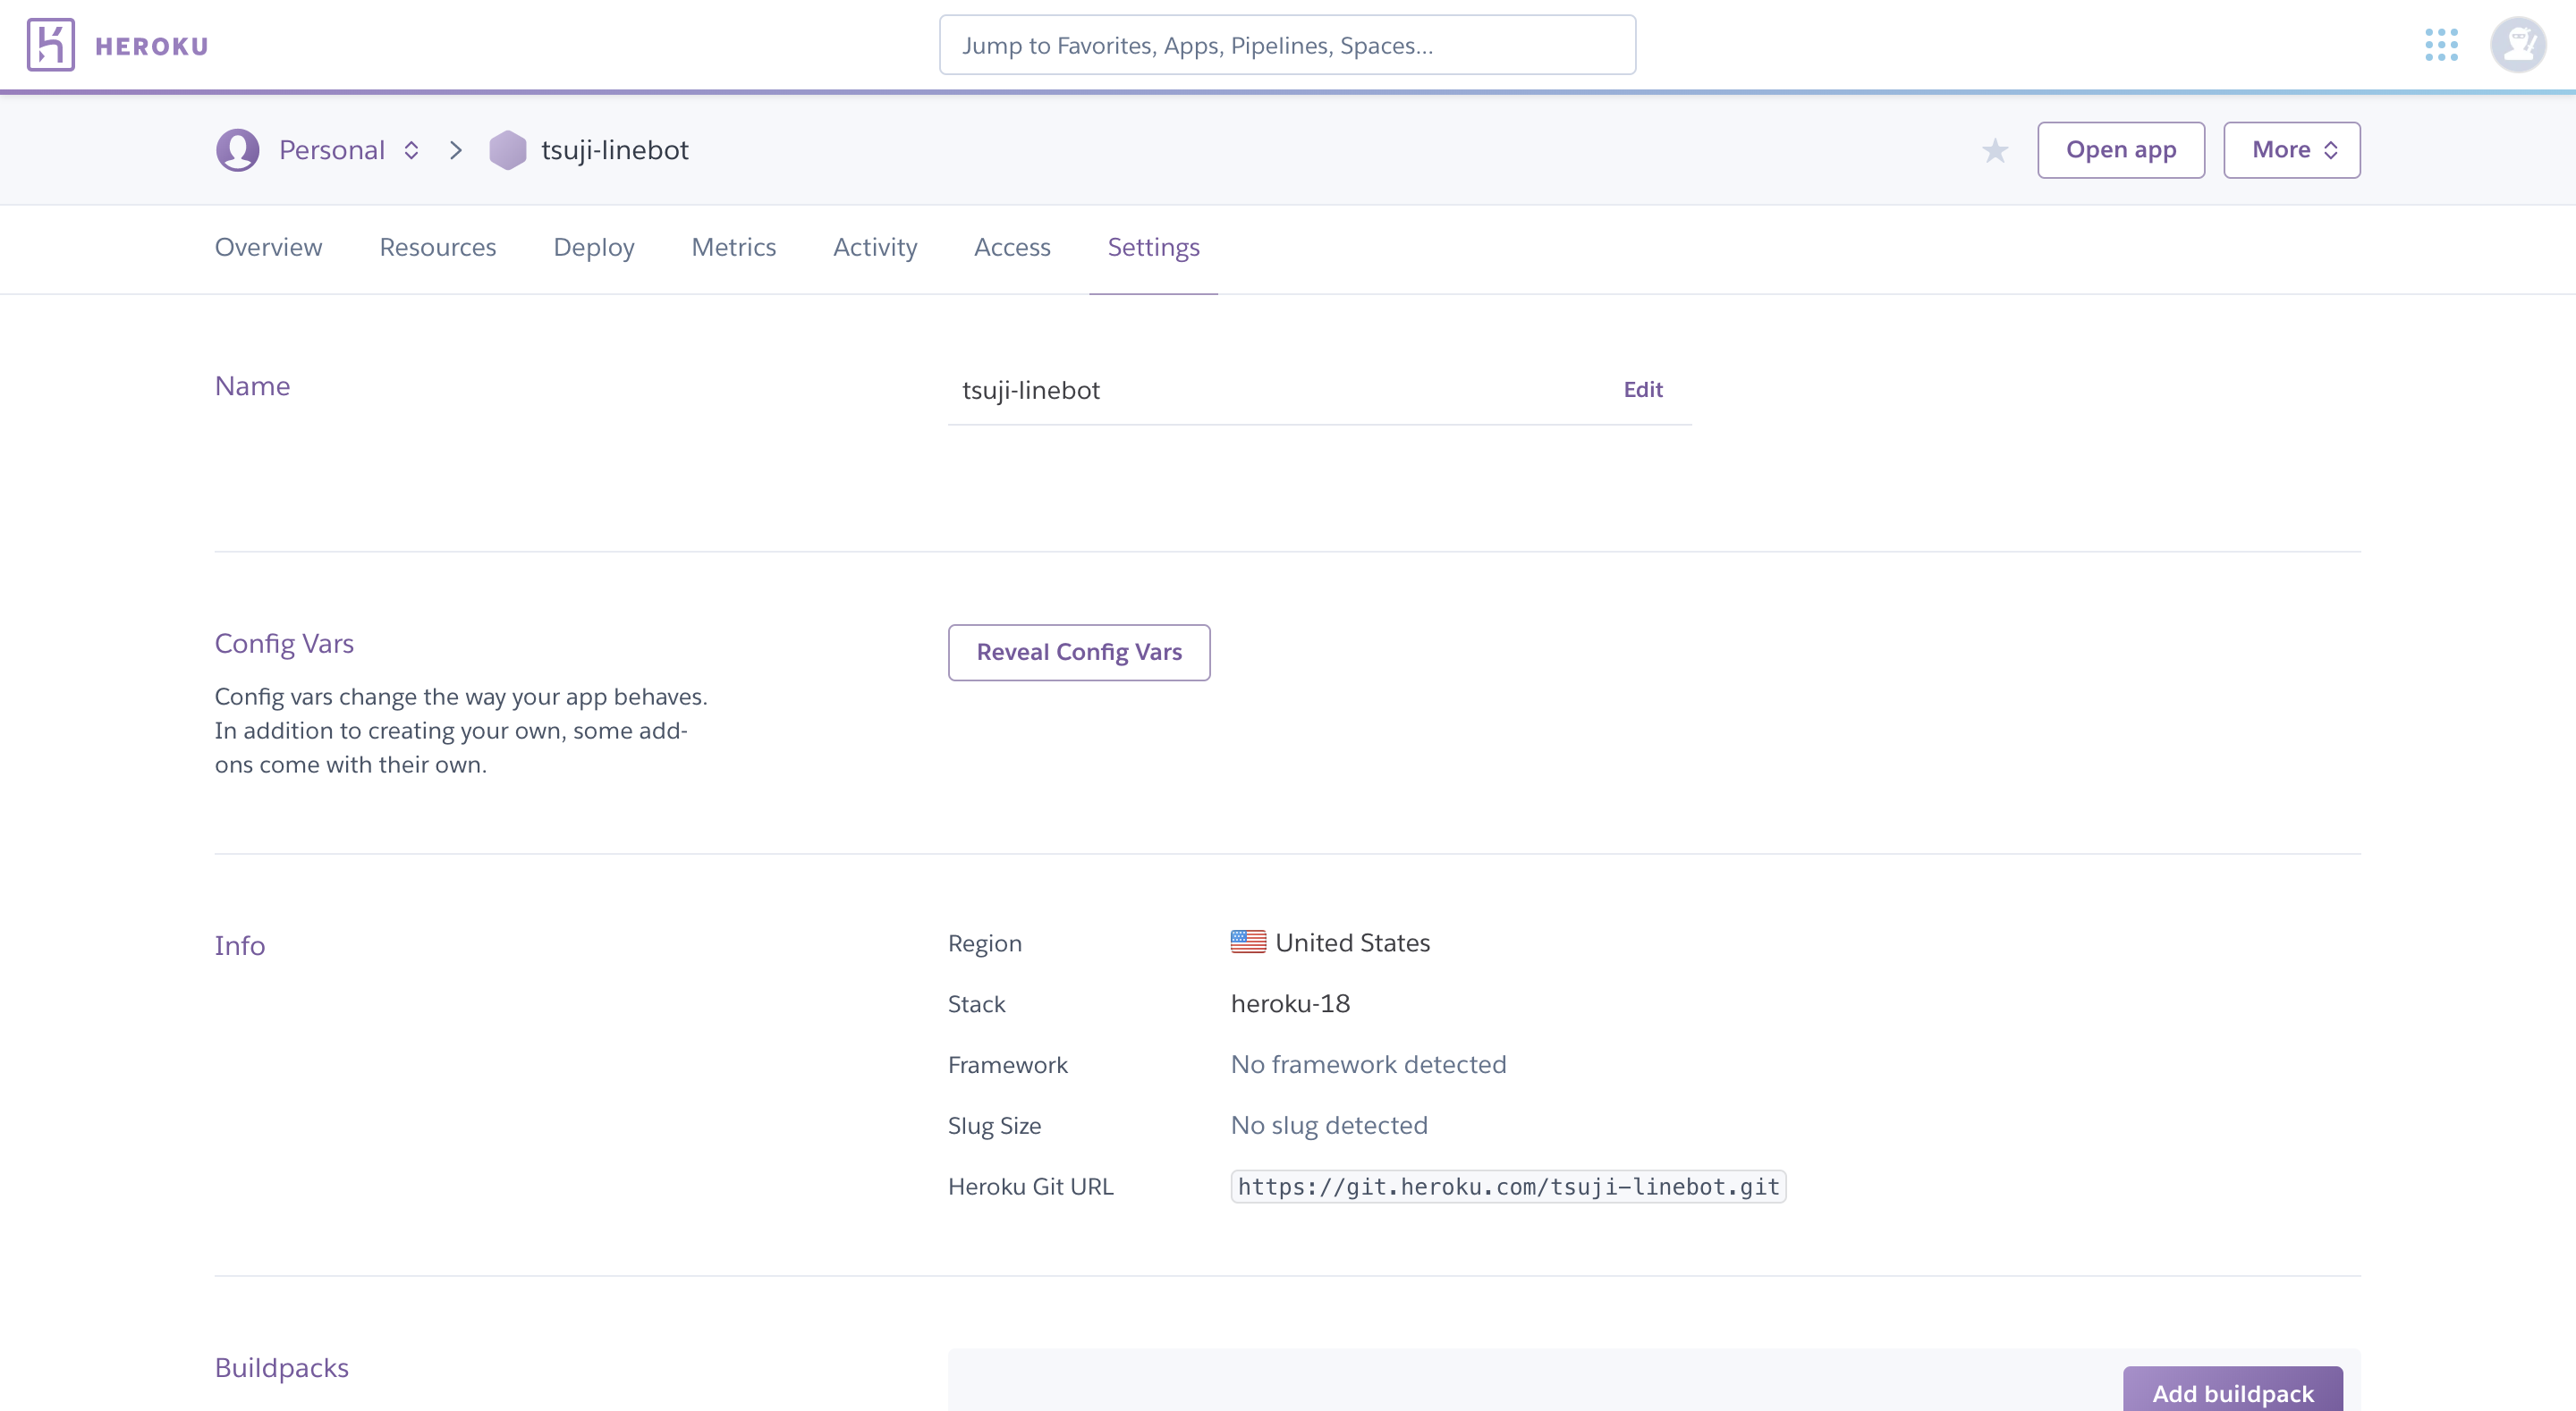The height and width of the screenshot is (1411, 2576).
Task: Focus the Jump to Favorites search field
Action: tap(1287, 45)
